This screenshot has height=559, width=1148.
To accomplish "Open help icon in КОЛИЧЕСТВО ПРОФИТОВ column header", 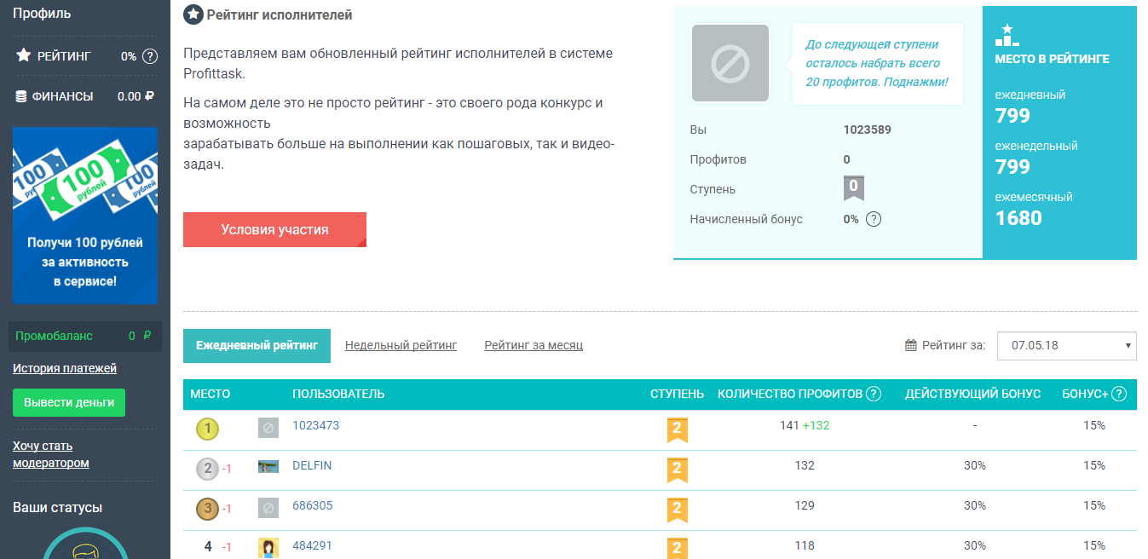I will click(873, 395).
